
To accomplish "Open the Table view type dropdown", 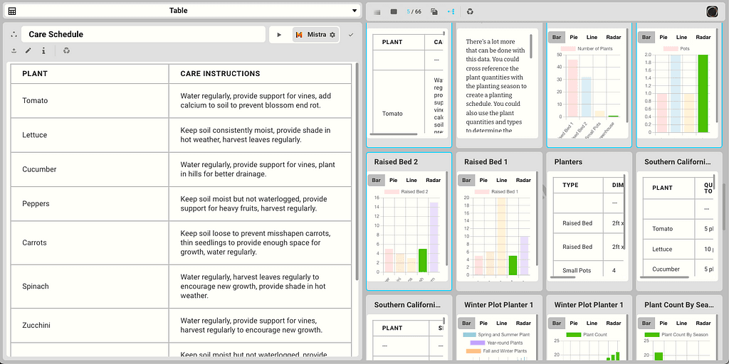I will coord(182,11).
